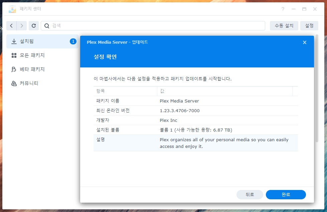Minimize the 패키지 센터 window

[x=293, y=9]
